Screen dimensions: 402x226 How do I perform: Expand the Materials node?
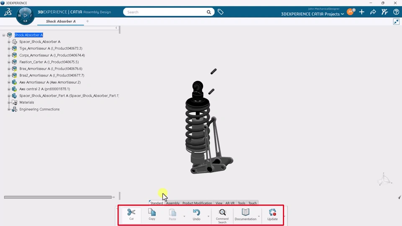9,103
